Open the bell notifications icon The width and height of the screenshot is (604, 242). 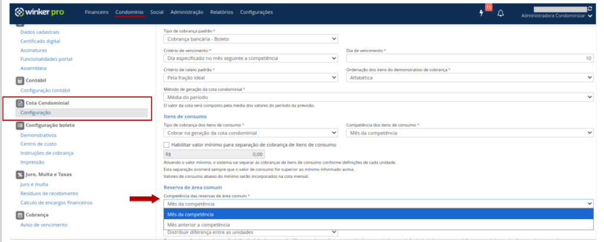500,13
